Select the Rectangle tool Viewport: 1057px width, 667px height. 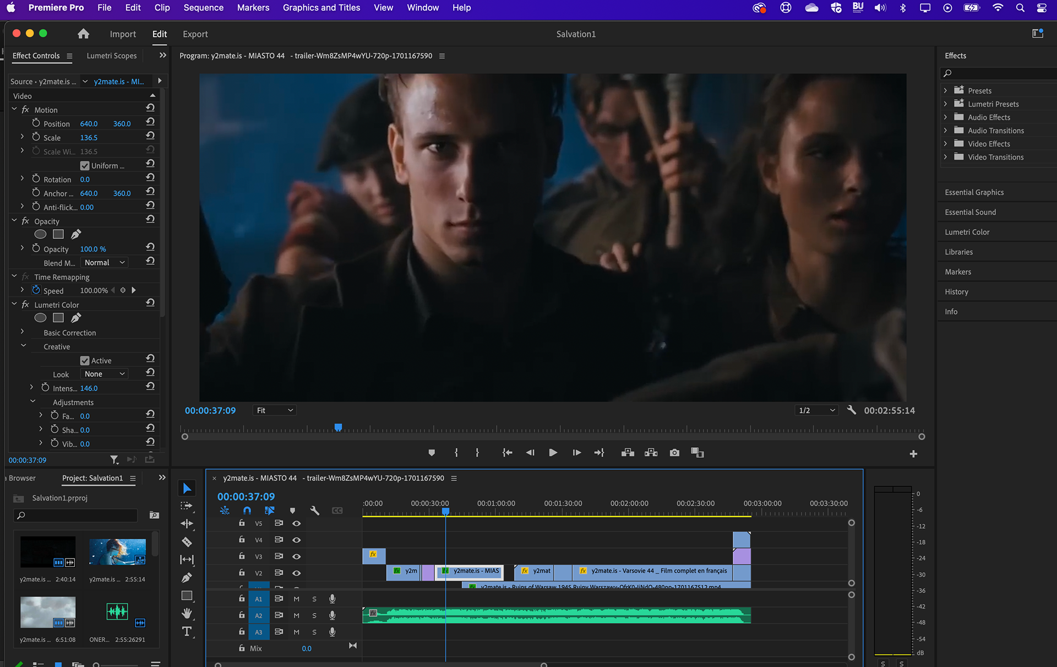[x=187, y=595]
